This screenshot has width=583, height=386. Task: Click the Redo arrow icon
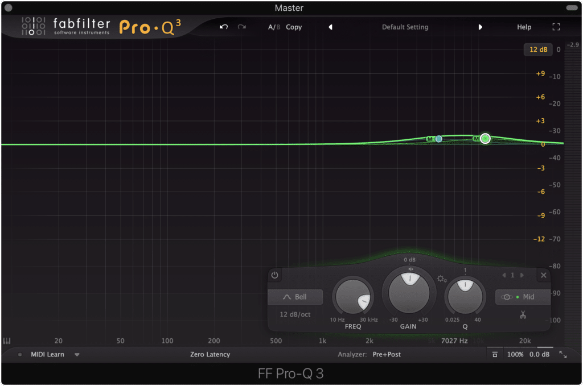pos(241,27)
